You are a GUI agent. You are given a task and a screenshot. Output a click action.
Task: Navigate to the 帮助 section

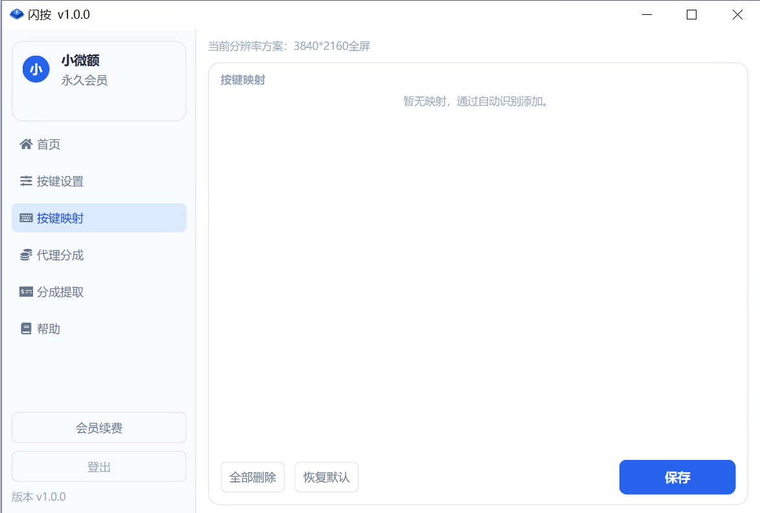point(49,328)
